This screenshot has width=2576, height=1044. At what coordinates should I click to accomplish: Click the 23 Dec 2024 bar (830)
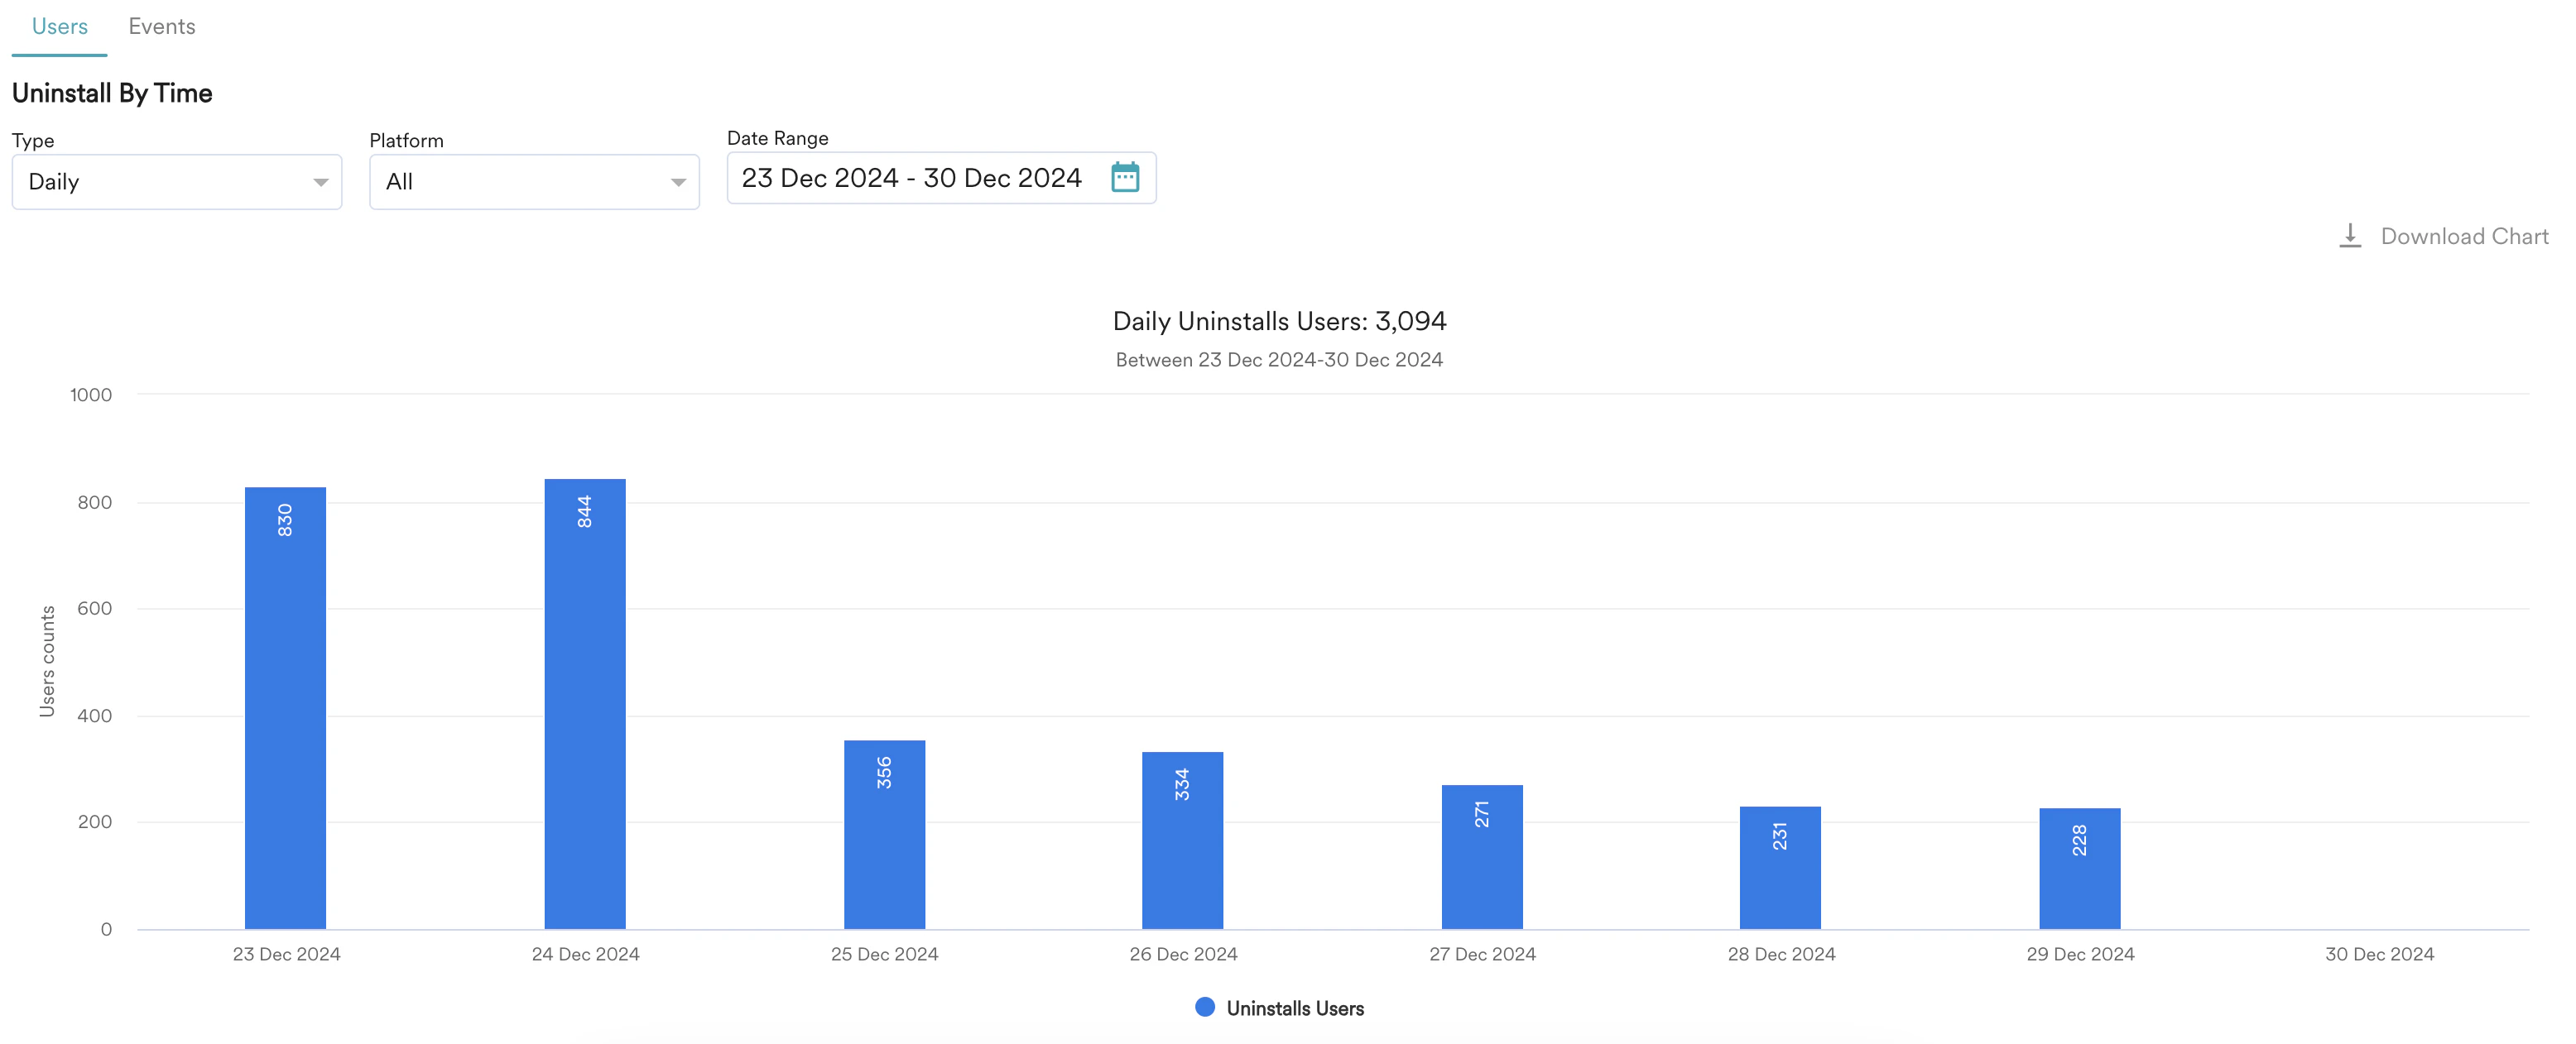[x=285, y=707]
